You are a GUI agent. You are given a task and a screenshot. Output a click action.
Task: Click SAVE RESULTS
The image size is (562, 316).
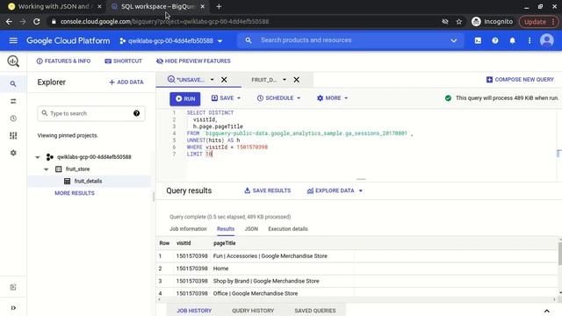(x=267, y=190)
